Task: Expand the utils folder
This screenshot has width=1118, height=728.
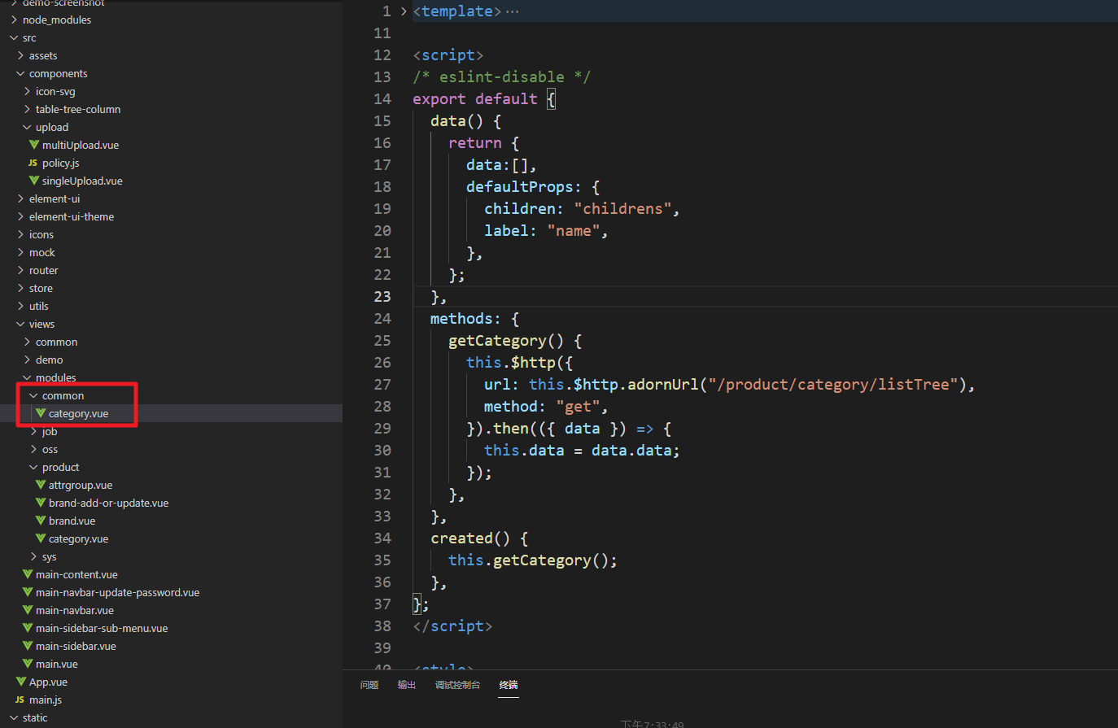Action: (20, 306)
